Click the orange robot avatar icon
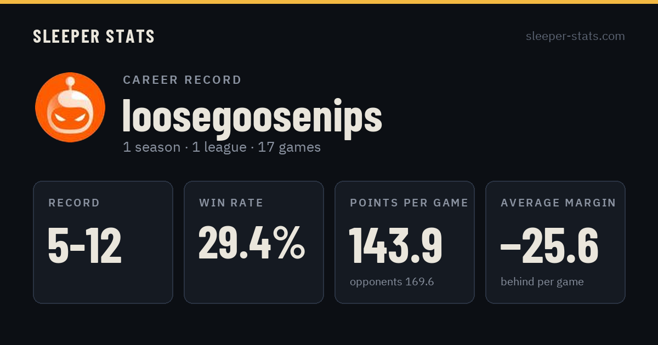Image resolution: width=658 pixels, height=345 pixels. pos(70,107)
